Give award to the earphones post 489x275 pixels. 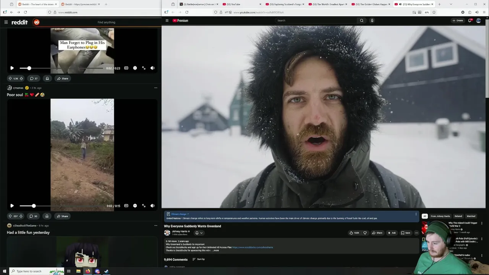click(x=47, y=78)
